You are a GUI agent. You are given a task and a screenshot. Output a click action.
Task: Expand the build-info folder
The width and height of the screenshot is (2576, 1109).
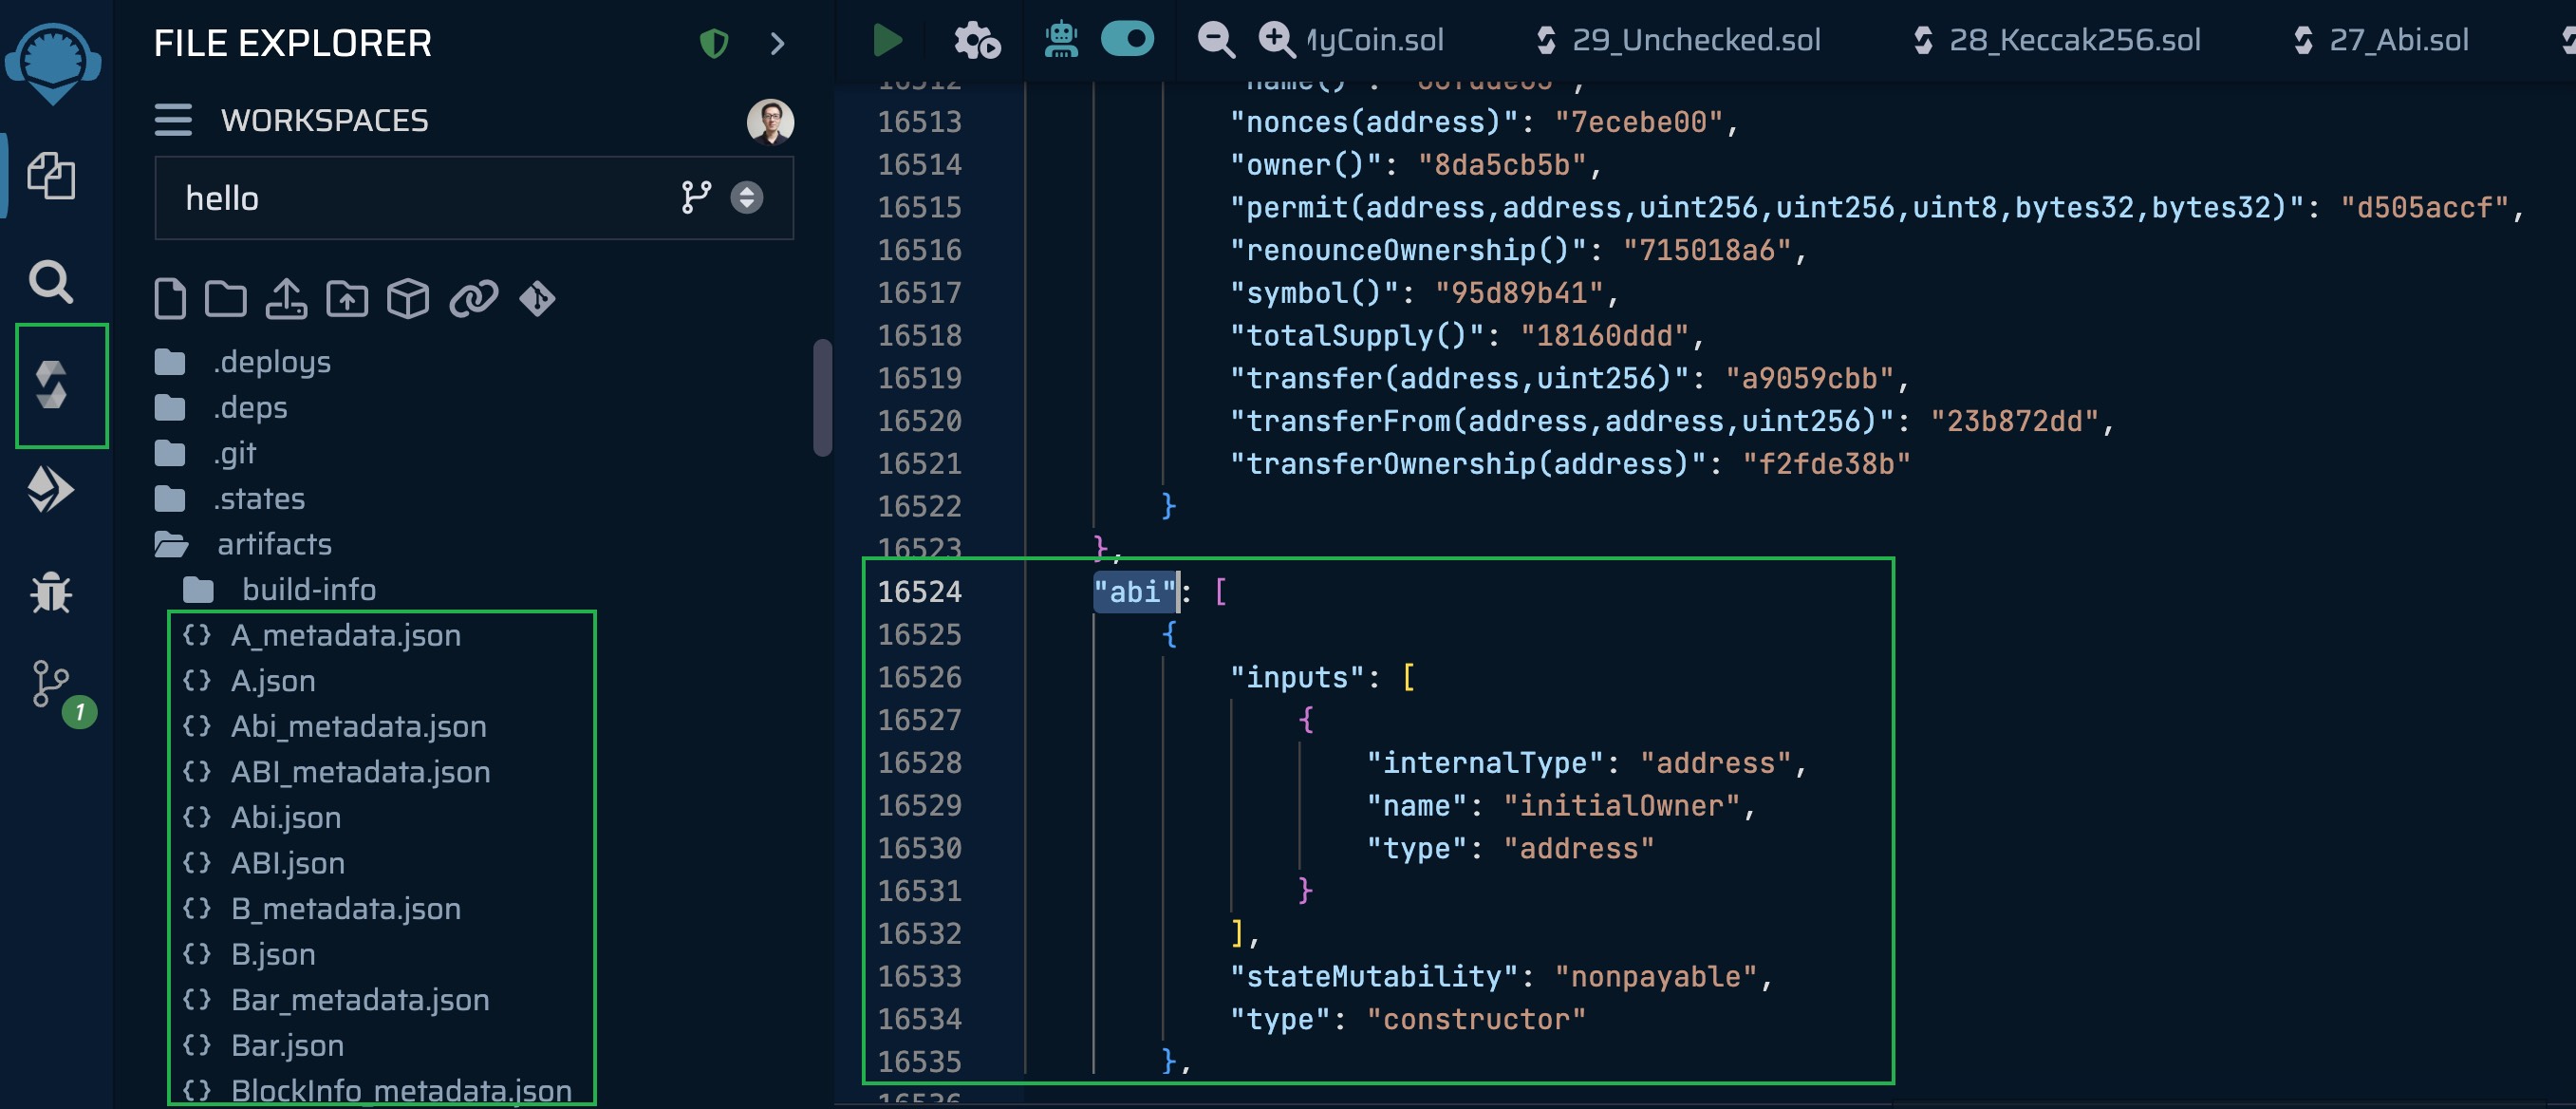(x=279, y=590)
